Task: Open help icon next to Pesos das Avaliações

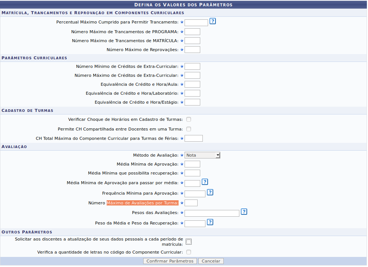Action: tap(244, 212)
